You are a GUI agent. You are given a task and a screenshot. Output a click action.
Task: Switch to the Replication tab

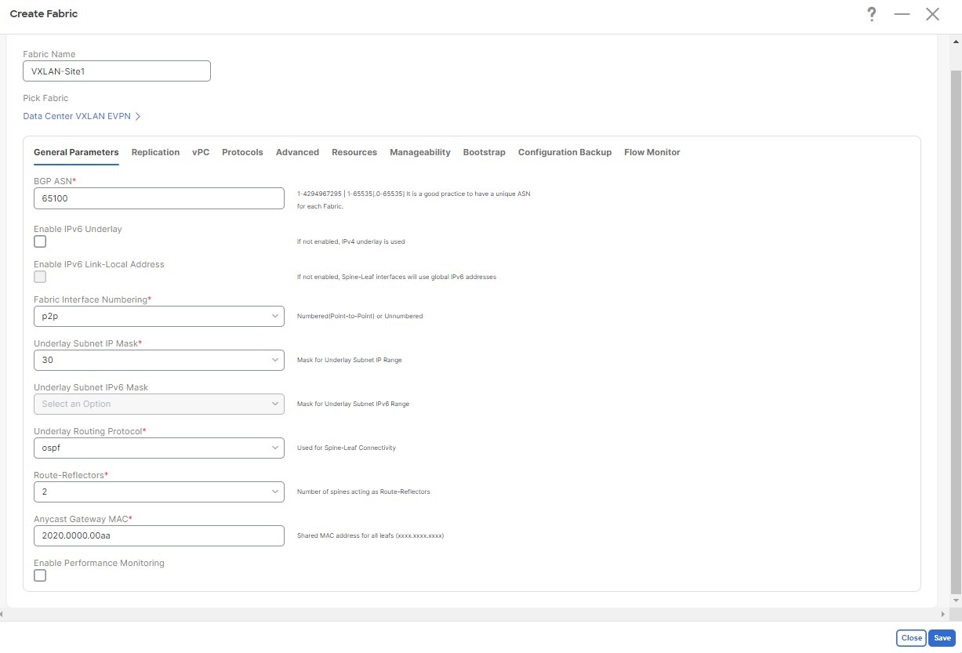[x=155, y=152]
